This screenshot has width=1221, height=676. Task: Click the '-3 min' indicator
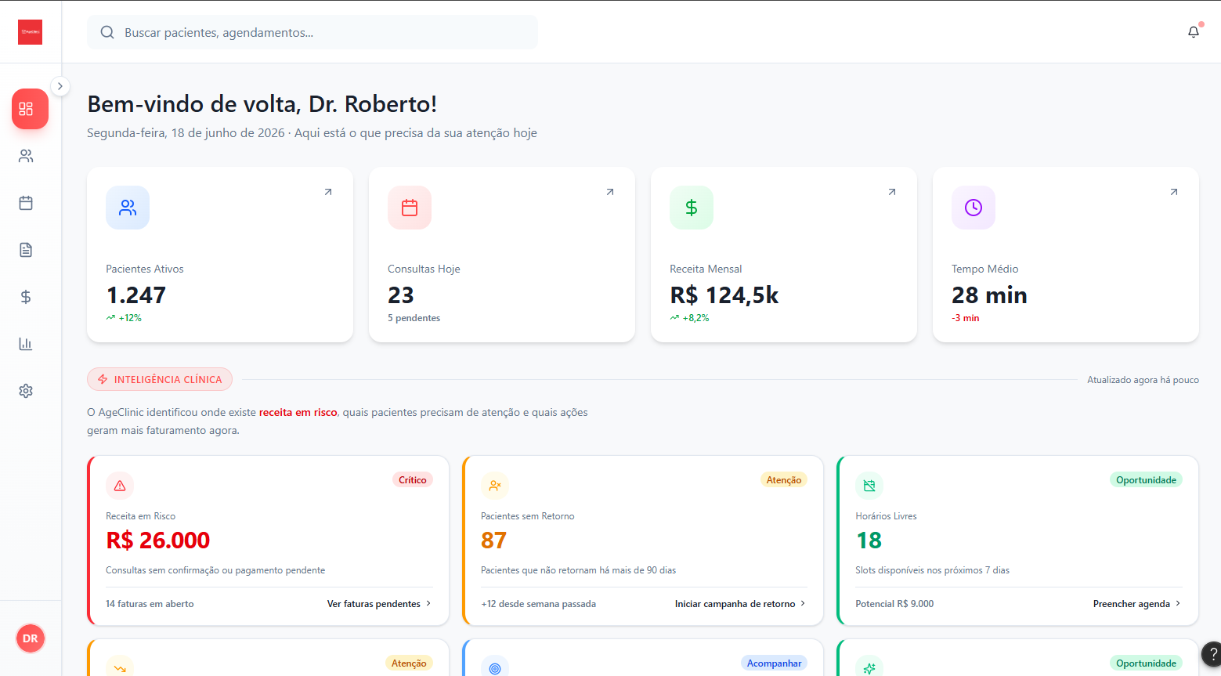(x=966, y=318)
